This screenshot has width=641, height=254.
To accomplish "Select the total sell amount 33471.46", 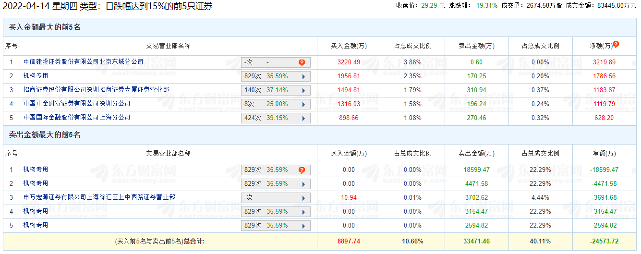I will click(476, 242).
